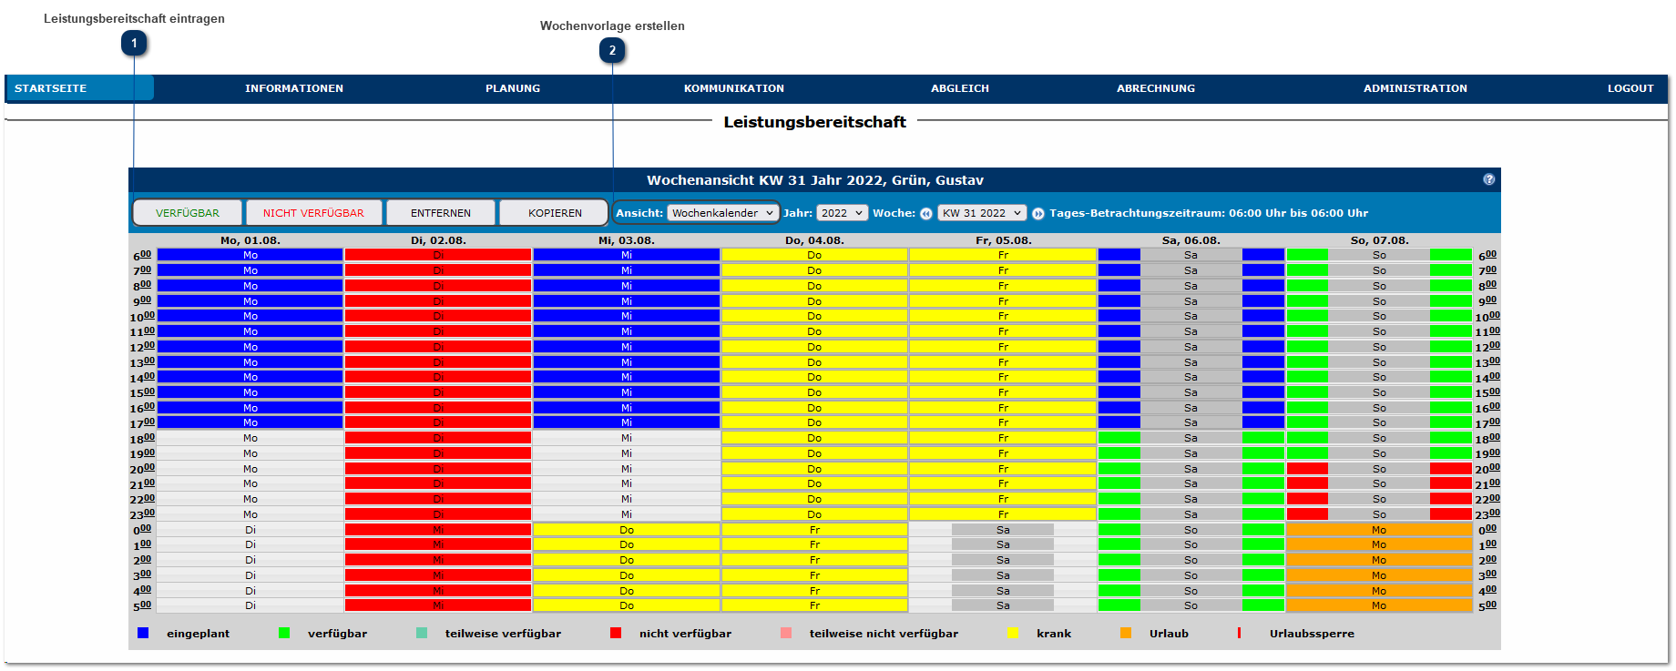Open the ABGLEICH menu
The image size is (1676, 671).
click(960, 88)
